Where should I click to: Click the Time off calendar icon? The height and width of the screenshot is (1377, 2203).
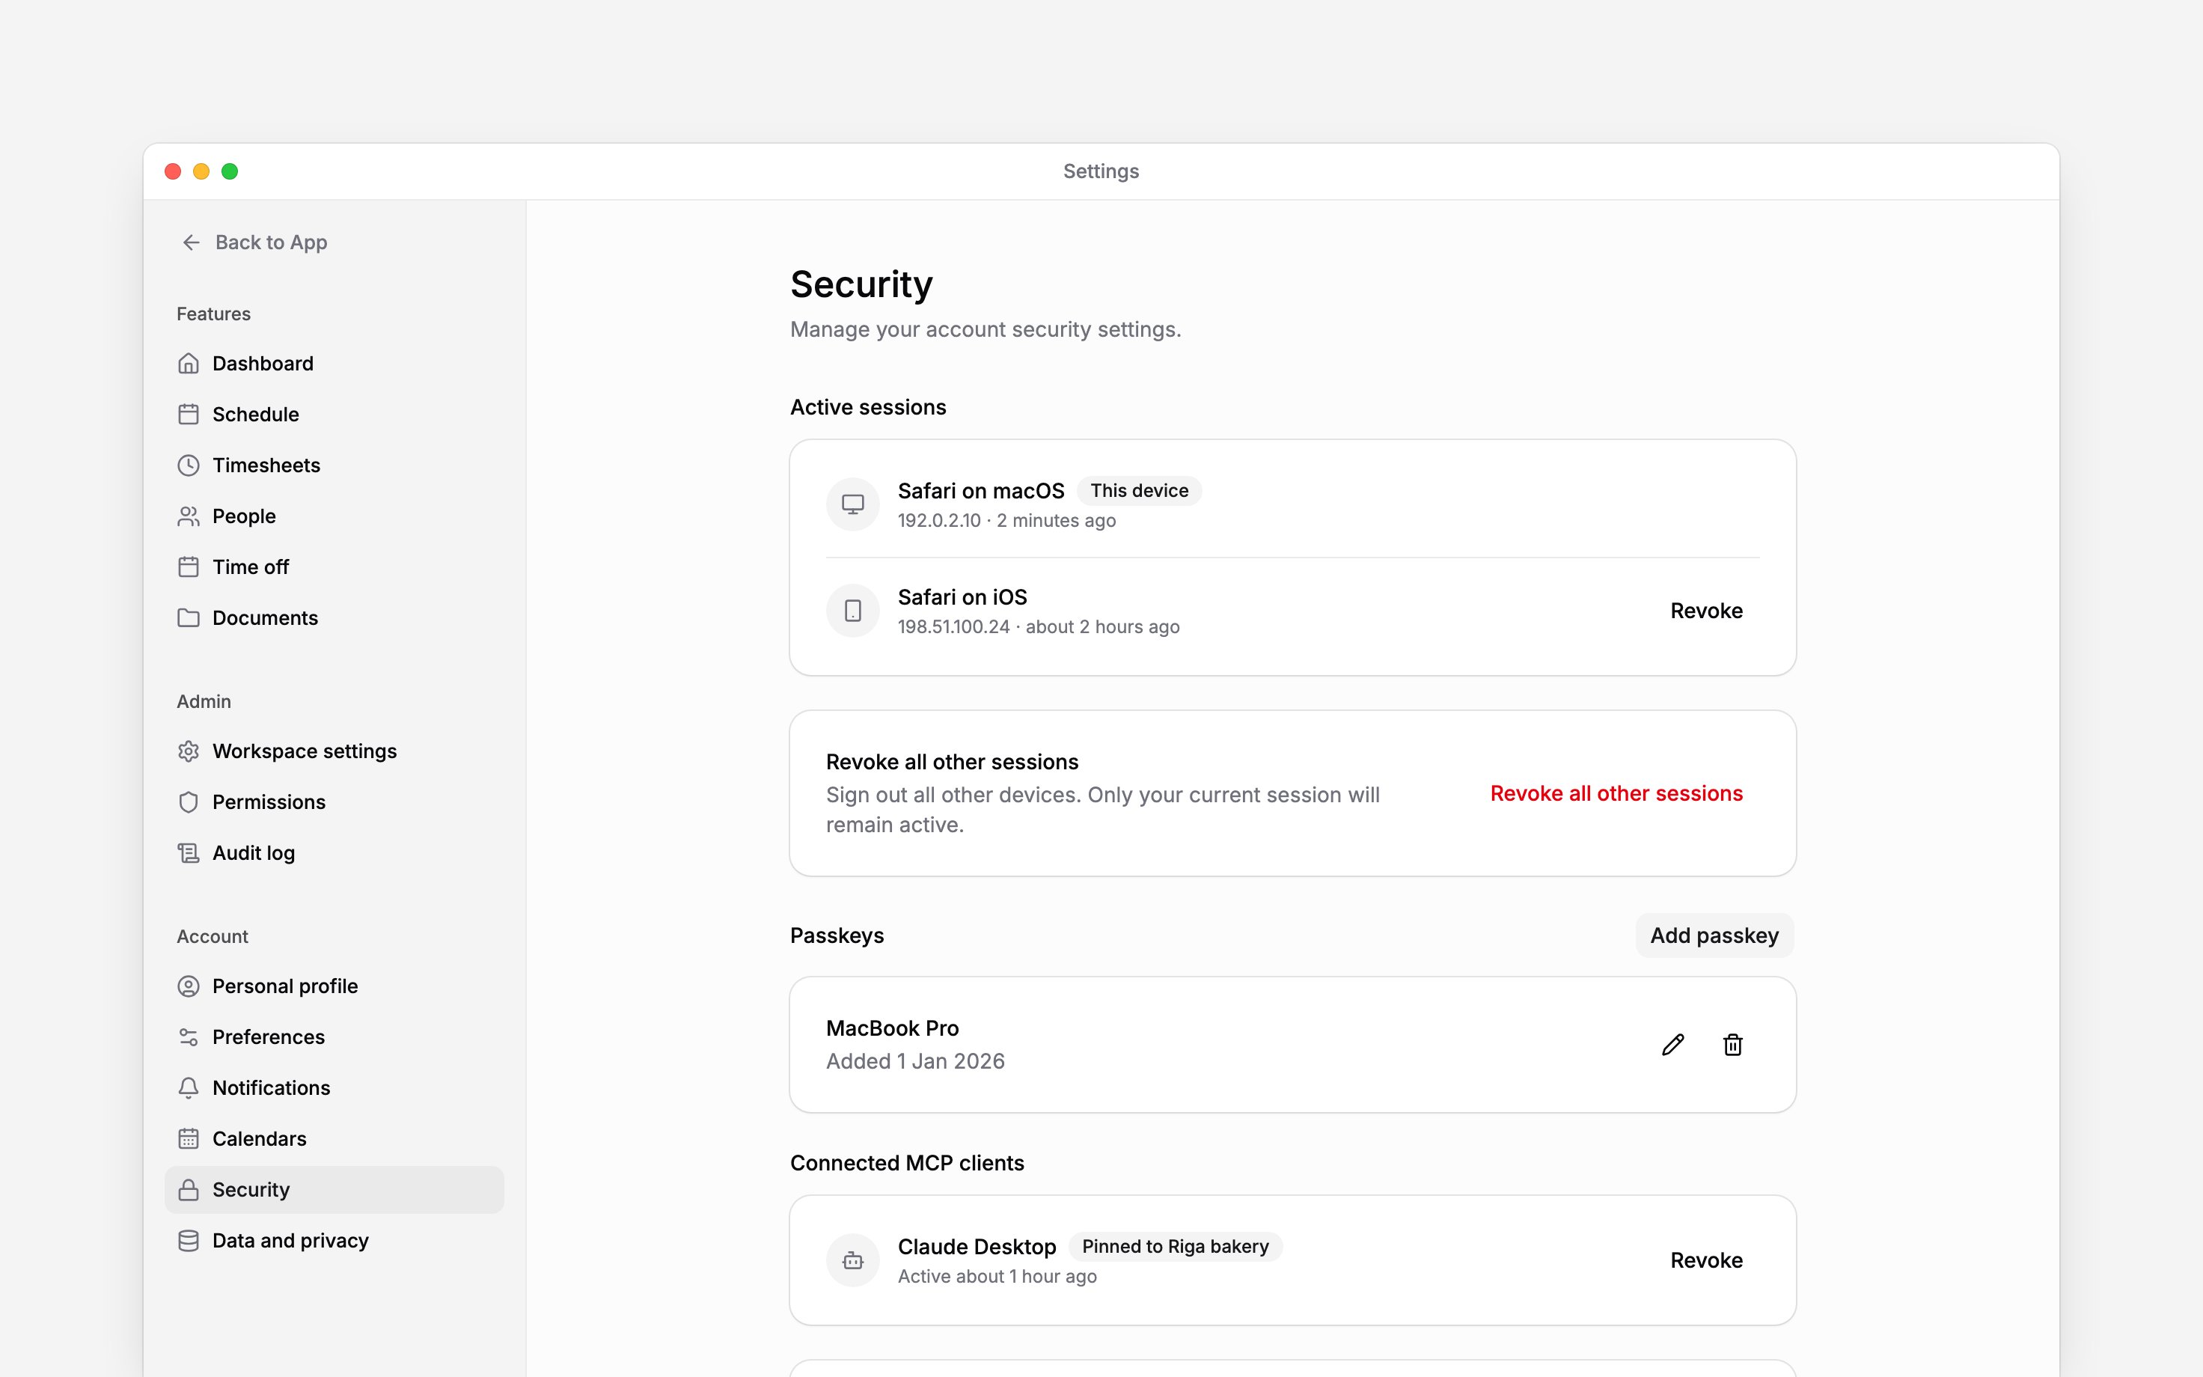(189, 567)
